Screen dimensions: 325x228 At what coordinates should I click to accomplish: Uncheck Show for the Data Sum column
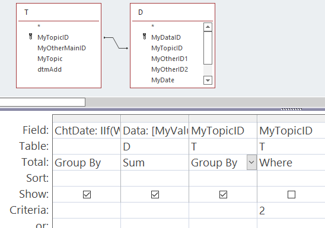click(155, 194)
